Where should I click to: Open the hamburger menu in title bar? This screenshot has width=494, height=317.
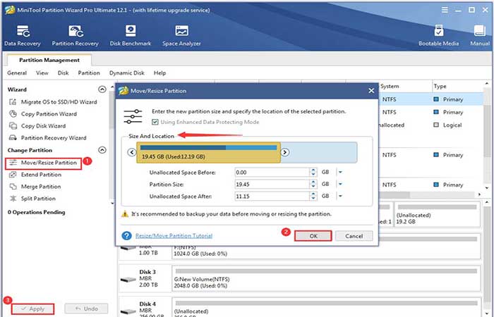(x=445, y=10)
